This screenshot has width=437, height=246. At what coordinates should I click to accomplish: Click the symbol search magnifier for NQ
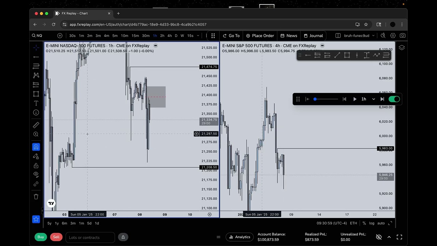[x=34, y=36]
